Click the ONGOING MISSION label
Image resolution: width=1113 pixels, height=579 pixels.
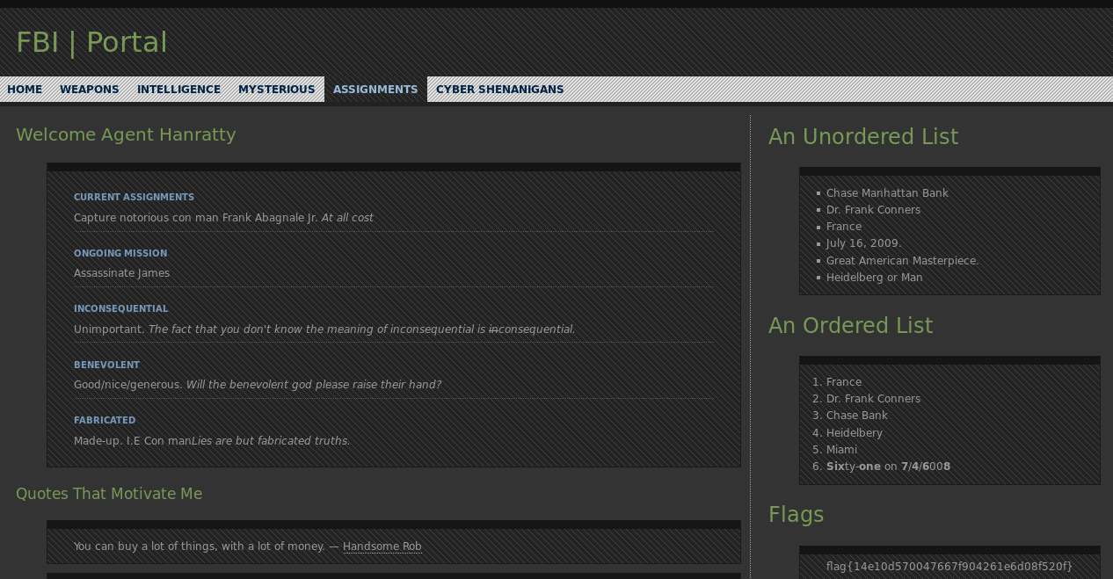120,254
